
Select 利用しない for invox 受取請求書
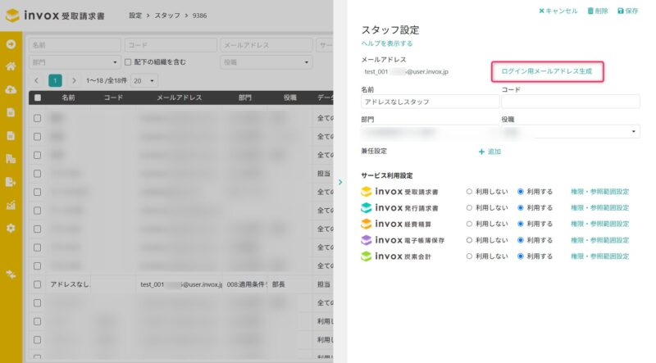[x=469, y=192]
